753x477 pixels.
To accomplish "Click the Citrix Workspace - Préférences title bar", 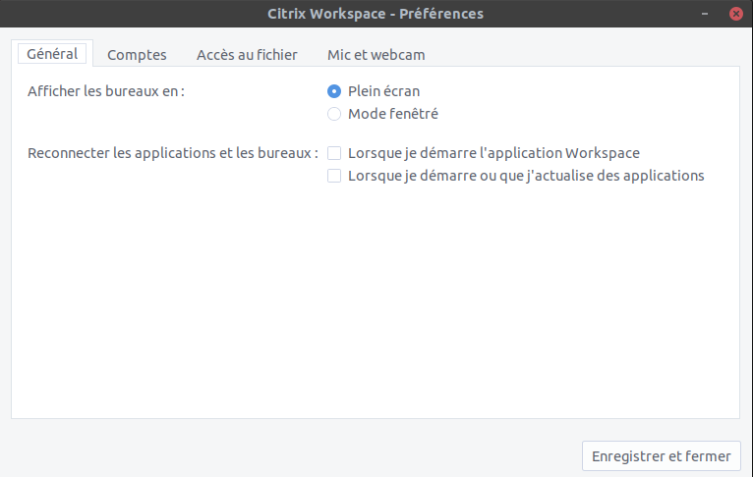I will point(376,14).
